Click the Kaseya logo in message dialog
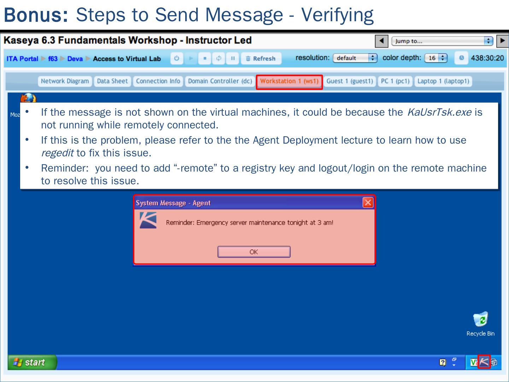Screen dimensions: 509x382 pyautogui.click(x=148, y=220)
